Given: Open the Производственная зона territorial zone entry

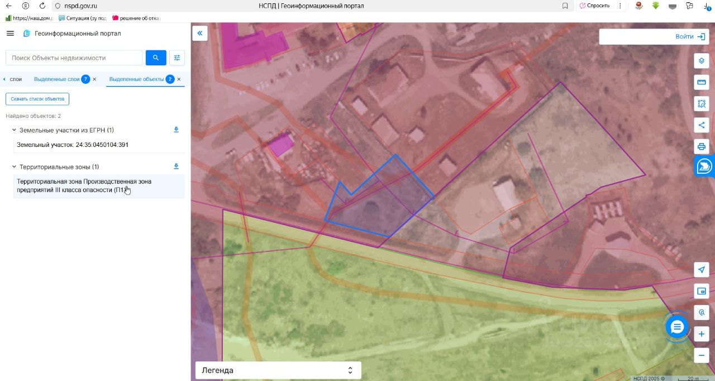Looking at the screenshot, I should (x=99, y=186).
